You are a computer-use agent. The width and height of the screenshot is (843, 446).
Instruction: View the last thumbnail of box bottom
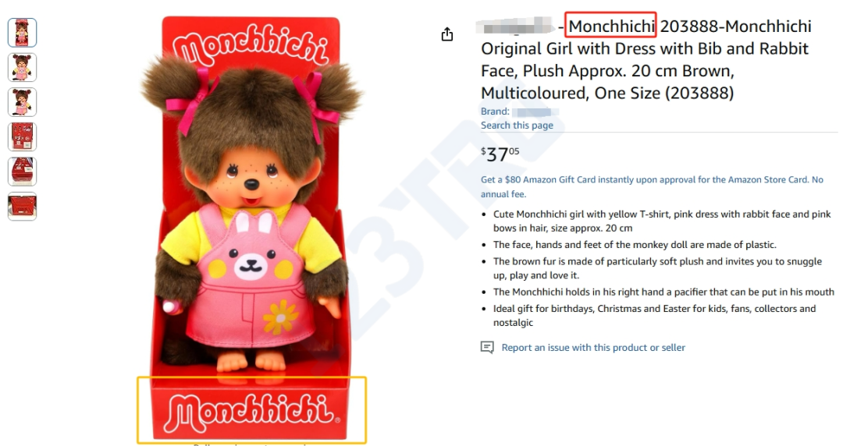point(22,207)
